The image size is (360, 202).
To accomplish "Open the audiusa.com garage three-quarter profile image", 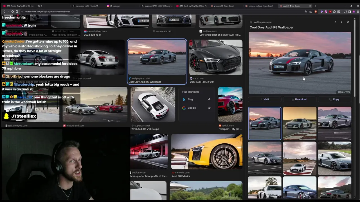I will point(149,151).
